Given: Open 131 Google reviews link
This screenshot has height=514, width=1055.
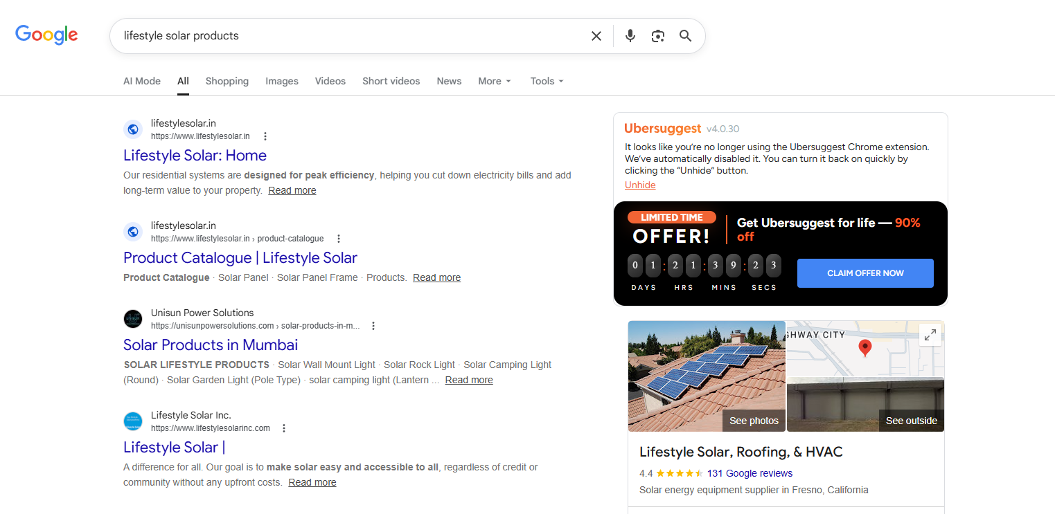Looking at the screenshot, I should point(750,474).
